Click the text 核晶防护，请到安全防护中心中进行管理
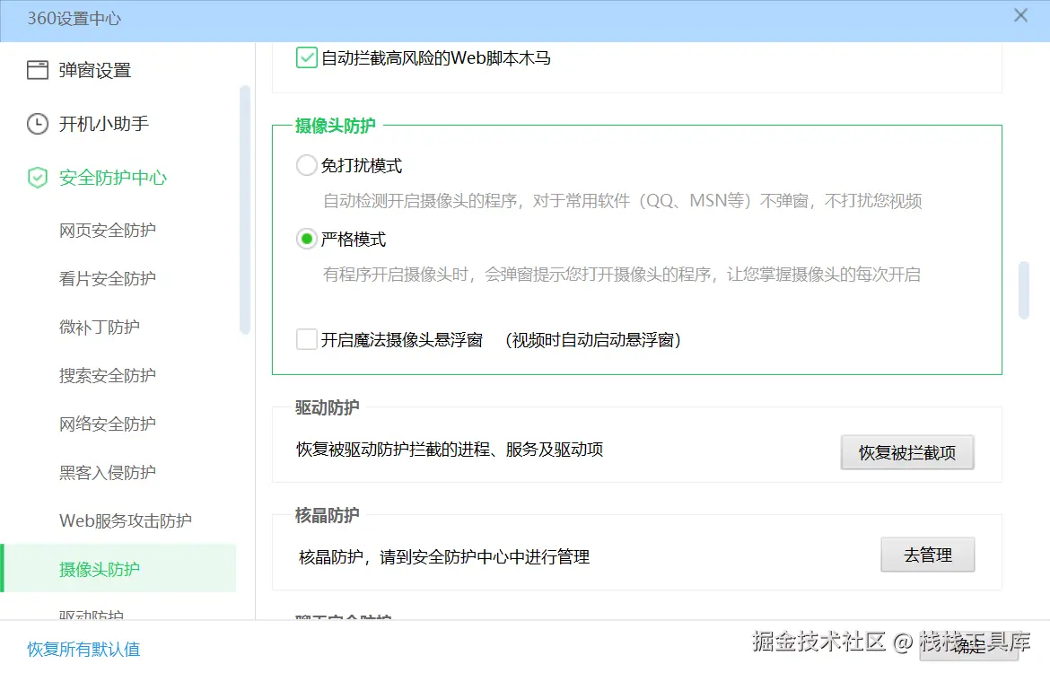Viewport: 1050px width, 673px height. tap(444, 556)
